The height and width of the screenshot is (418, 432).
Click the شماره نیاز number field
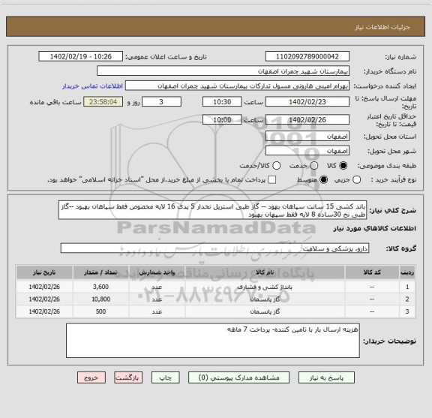(307, 56)
